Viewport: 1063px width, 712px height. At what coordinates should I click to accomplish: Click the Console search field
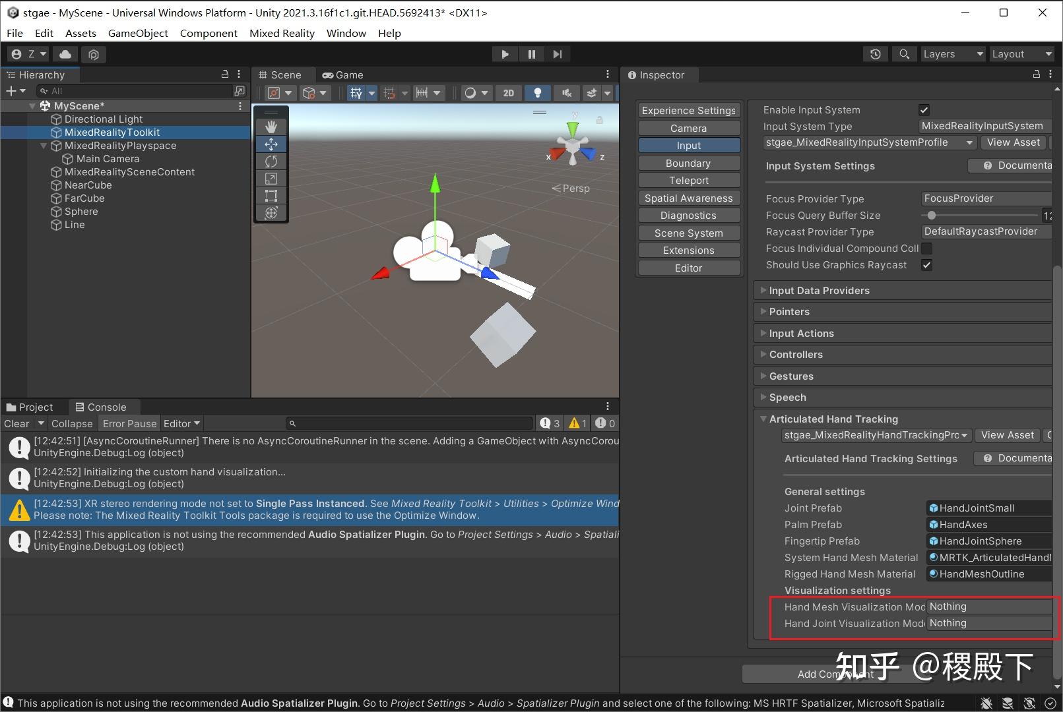pyautogui.click(x=409, y=423)
